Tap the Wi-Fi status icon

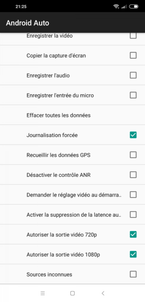click(116, 7)
